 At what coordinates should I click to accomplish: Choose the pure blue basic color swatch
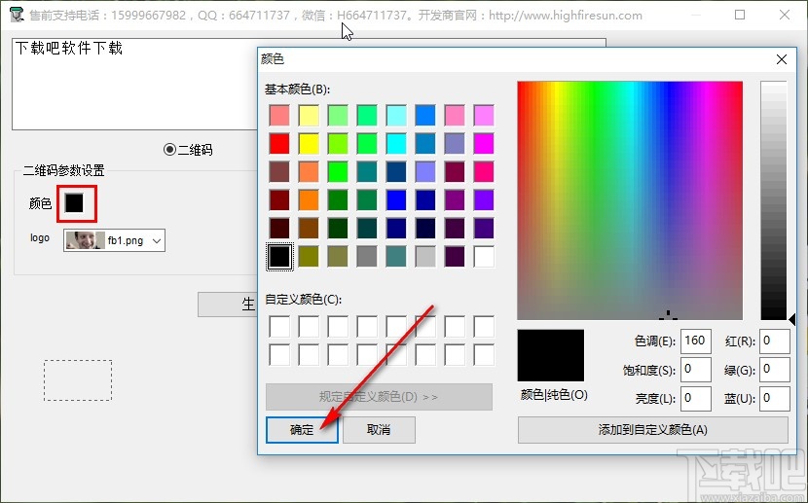point(396,200)
